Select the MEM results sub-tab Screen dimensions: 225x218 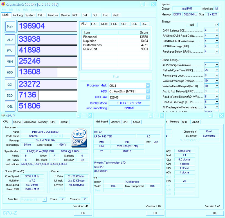104,24
